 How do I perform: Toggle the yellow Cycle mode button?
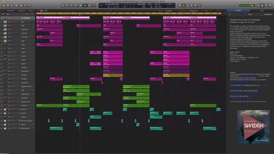point(184,6)
